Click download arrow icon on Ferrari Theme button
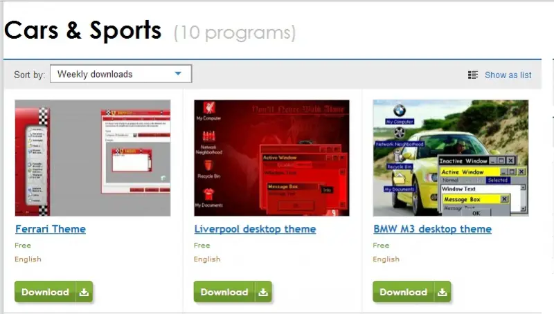Screen dimensions: 554x314 tap(84, 292)
